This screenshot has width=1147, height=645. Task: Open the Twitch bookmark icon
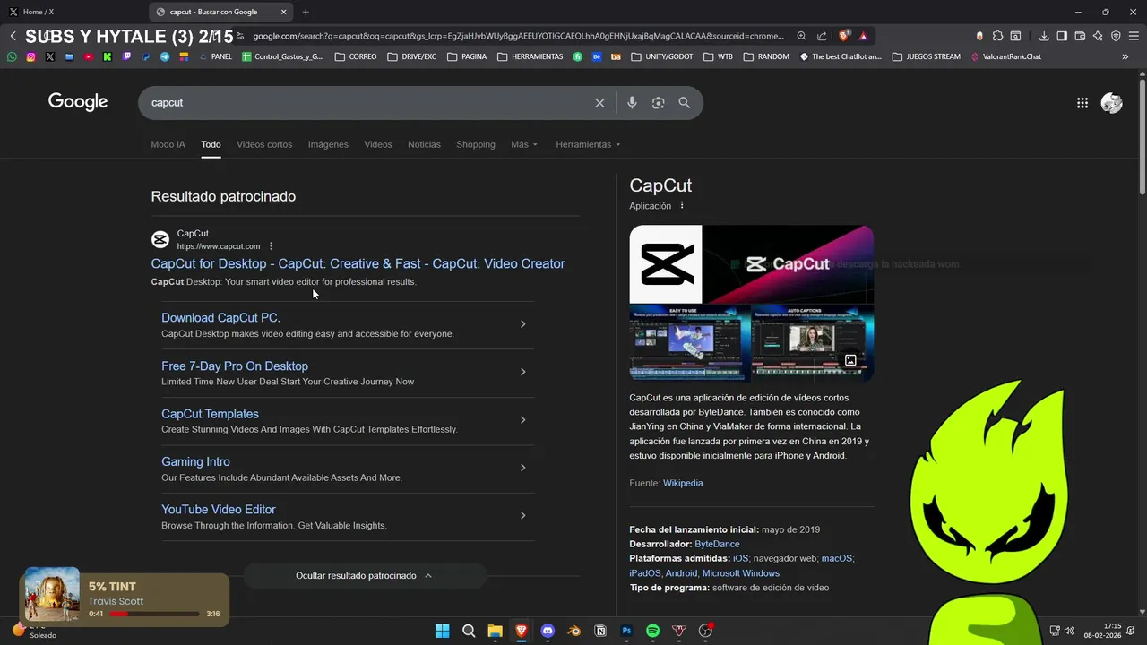(126, 56)
